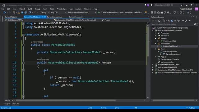Screen dimensions: 199x112
Task: Open the AcikAkademiMVVM.Droid startup project dropdown
Action: [x=82, y=12]
